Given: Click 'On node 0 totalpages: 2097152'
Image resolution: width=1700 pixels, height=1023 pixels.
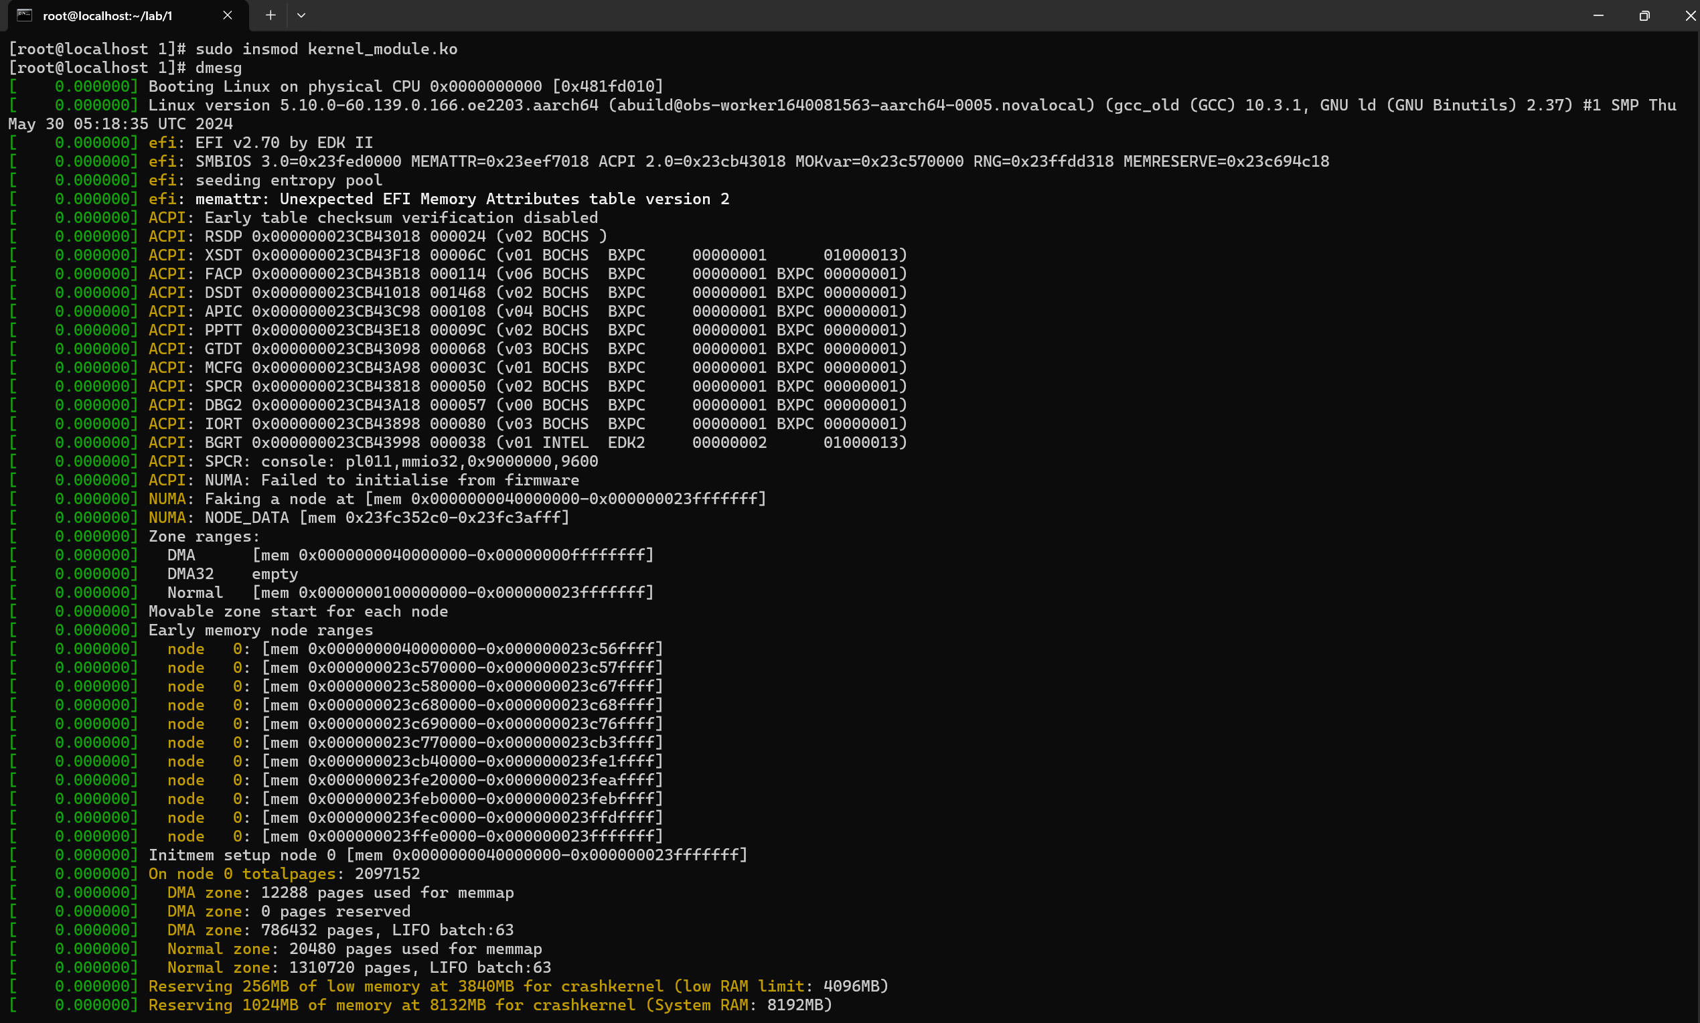Looking at the screenshot, I should [x=284, y=874].
